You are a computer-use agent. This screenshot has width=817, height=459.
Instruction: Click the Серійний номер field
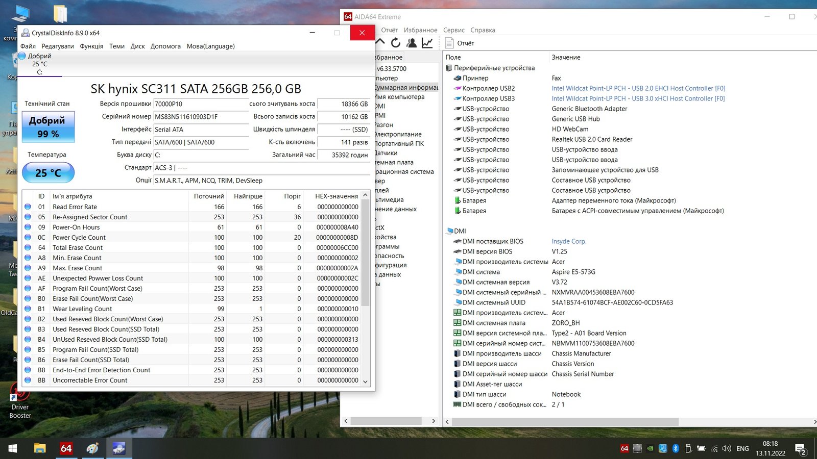tap(201, 117)
